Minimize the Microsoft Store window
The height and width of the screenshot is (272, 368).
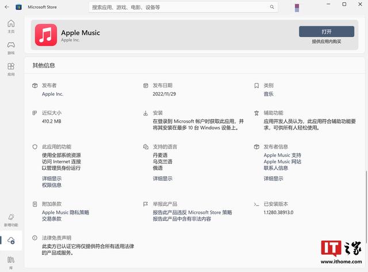(328, 4)
